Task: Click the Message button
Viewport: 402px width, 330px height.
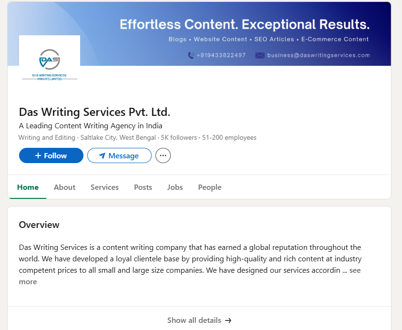Action: [119, 155]
